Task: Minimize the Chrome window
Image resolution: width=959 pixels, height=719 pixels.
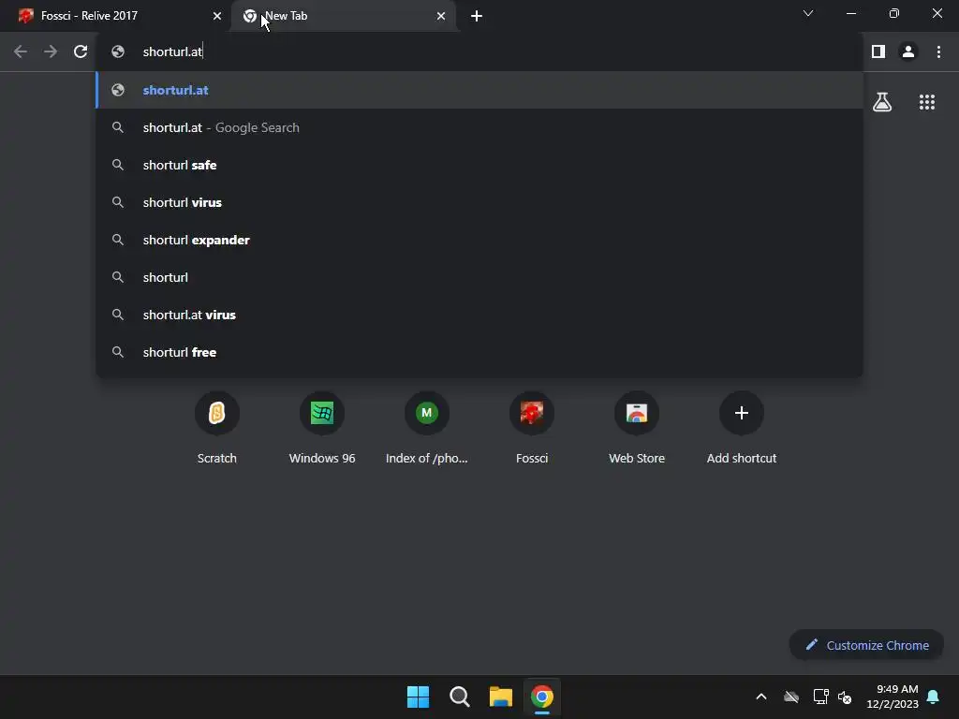Action: (850, 13)
